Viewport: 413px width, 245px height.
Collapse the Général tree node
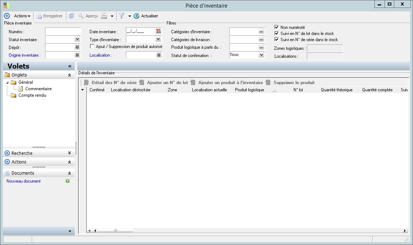(x=7, y=83)
